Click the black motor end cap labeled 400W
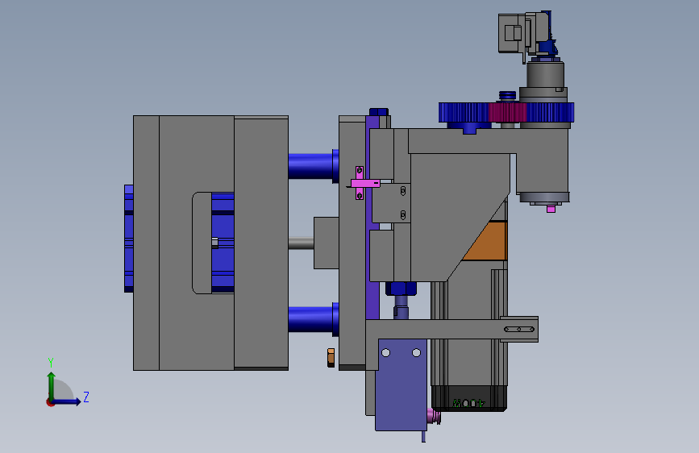This screenshot has height=453, width=699. click(469, 398)
